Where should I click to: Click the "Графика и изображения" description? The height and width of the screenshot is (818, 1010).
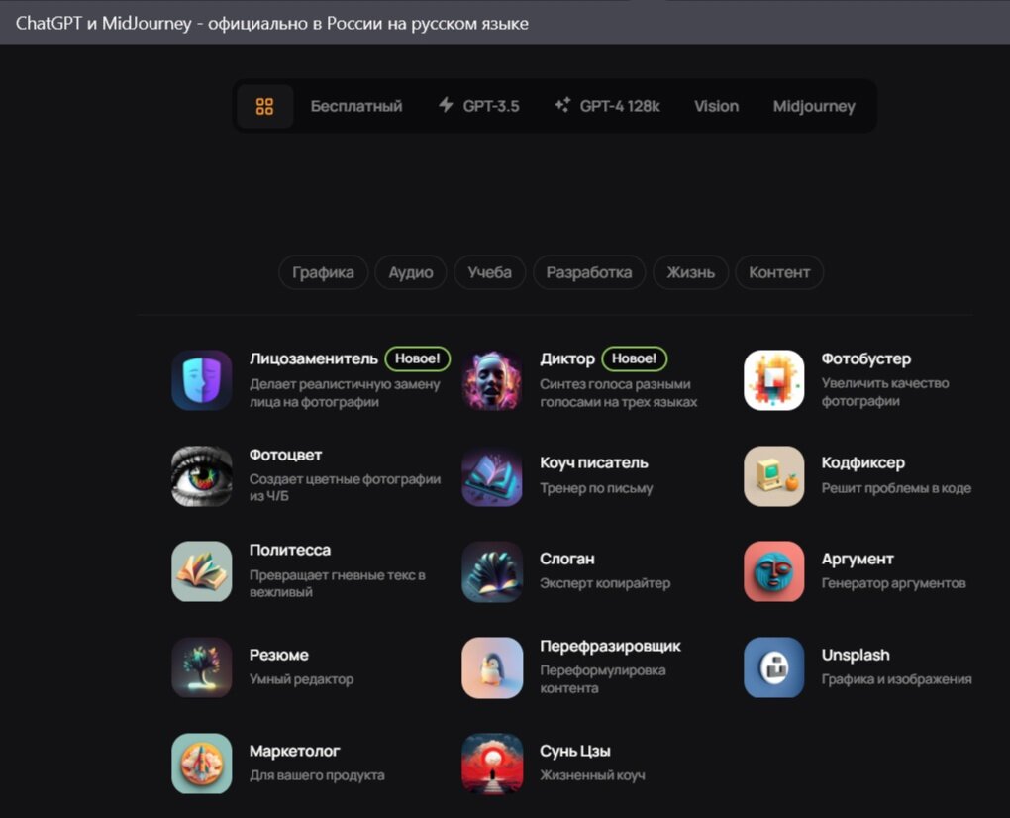pos(897,679)
